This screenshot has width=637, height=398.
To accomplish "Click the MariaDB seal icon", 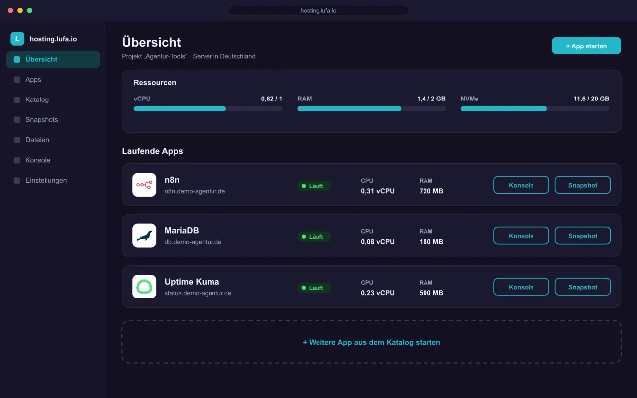I will click(144, 236).
